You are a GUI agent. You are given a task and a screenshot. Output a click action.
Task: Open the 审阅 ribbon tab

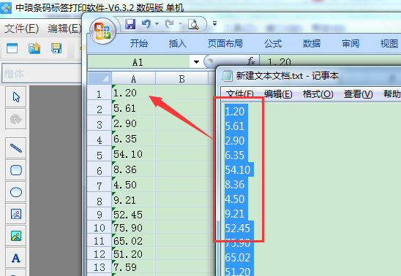click(351, 44)
